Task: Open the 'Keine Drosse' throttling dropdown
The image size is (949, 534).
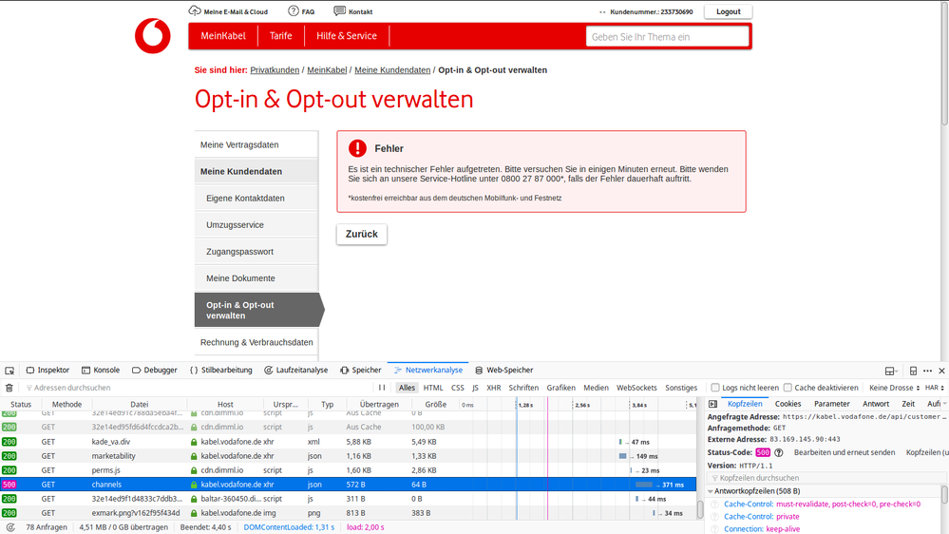Action: [x=895, y=388]
